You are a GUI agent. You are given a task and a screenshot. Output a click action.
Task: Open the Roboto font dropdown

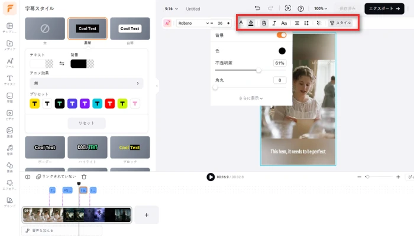pyautogui.click(x=191, y=23)
